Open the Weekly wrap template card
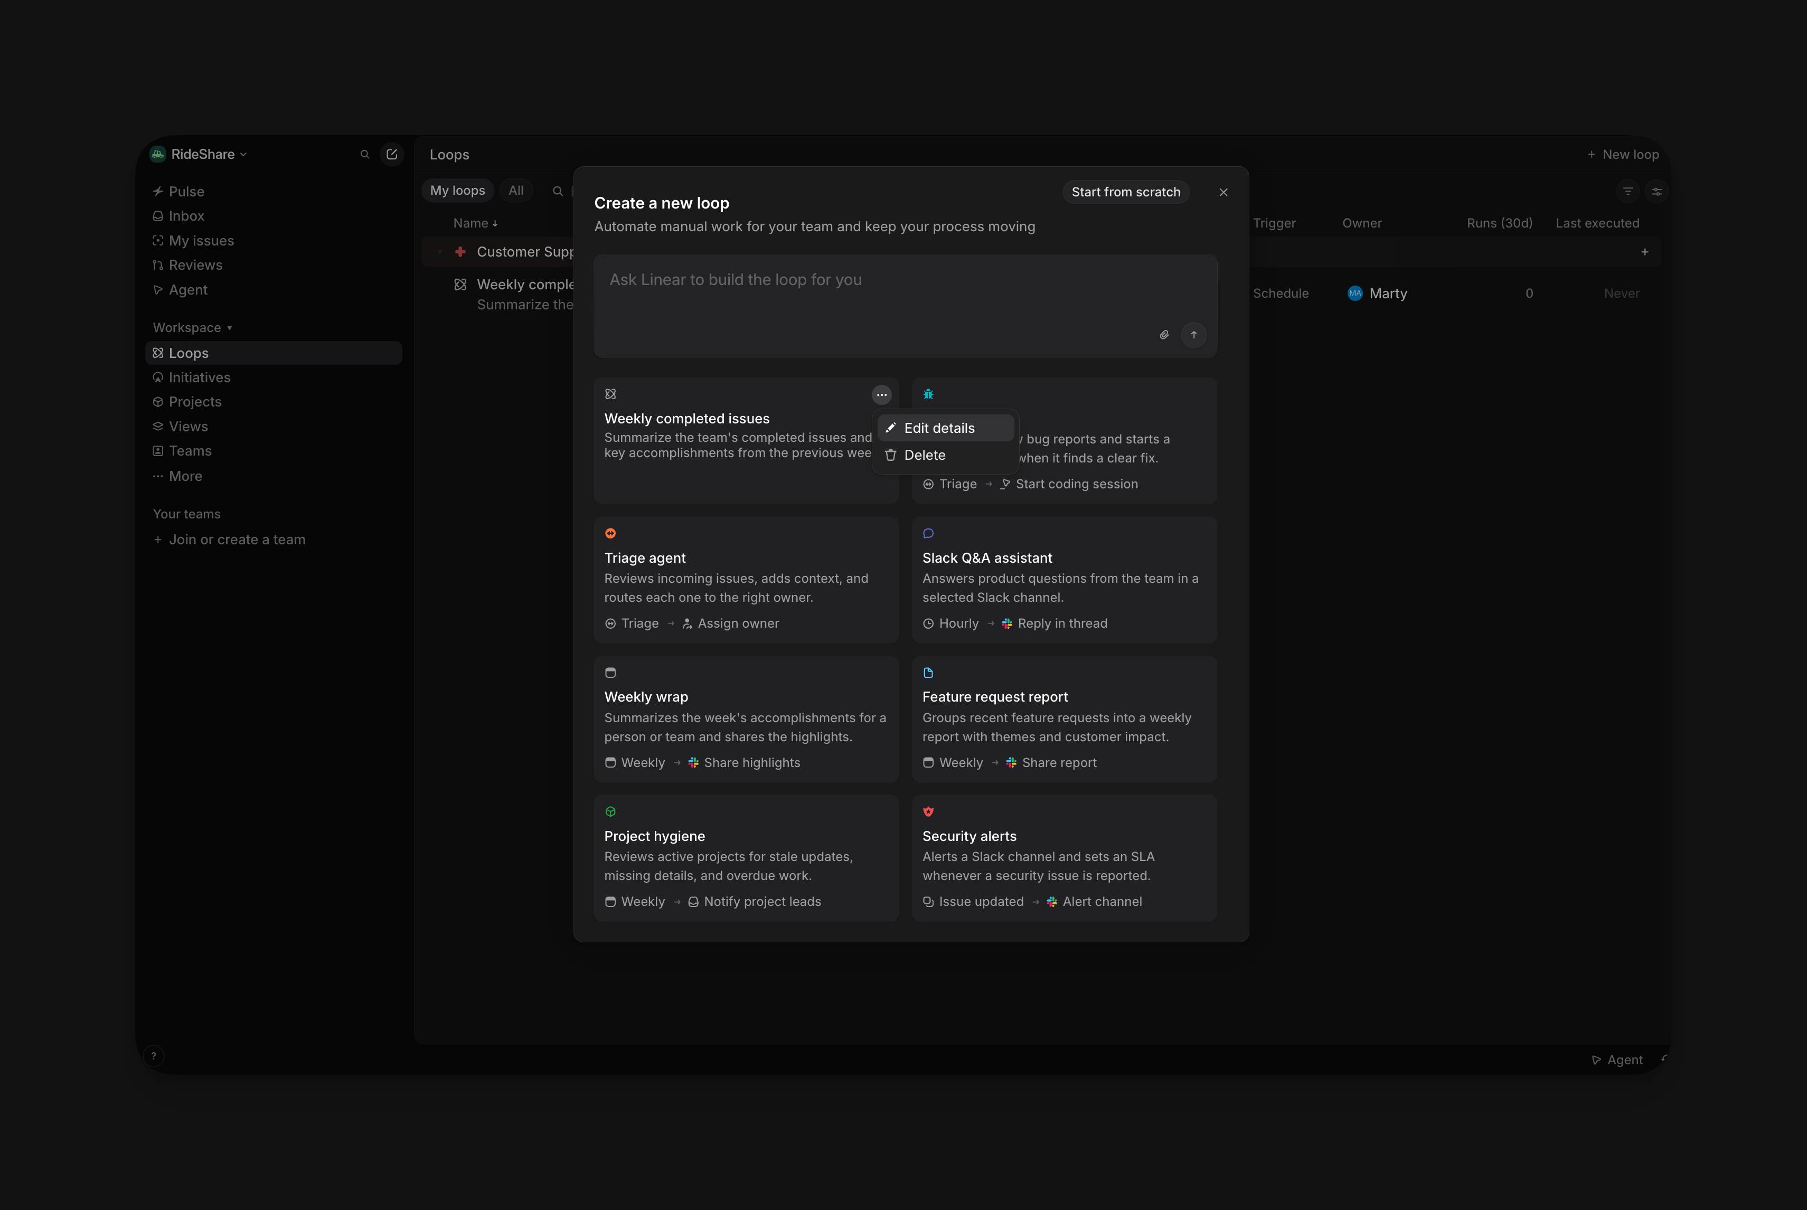1807x1210 pixels. pyautogui.click(x=747, y=719)
